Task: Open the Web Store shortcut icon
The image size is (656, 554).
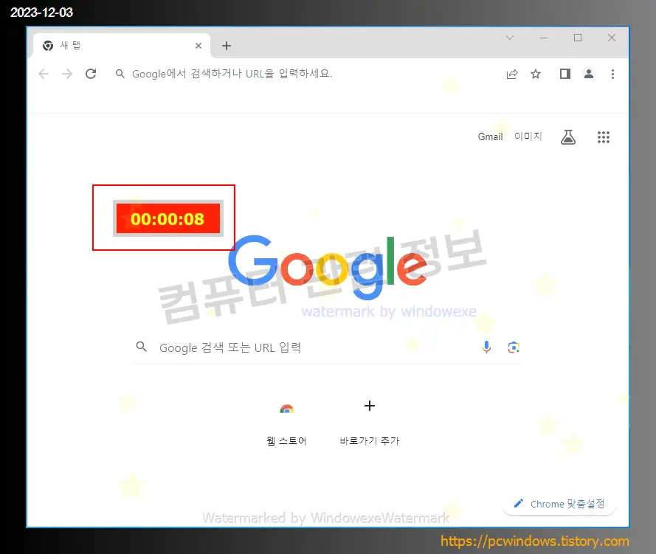Action: pyautogui.click(x=286, y=409)
